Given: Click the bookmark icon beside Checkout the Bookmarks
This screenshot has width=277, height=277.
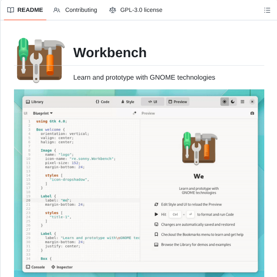Looking at the screenshot, I should [x=156, y=234].
